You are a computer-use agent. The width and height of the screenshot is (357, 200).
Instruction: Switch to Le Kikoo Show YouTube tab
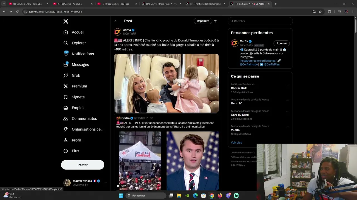point(28,4)
